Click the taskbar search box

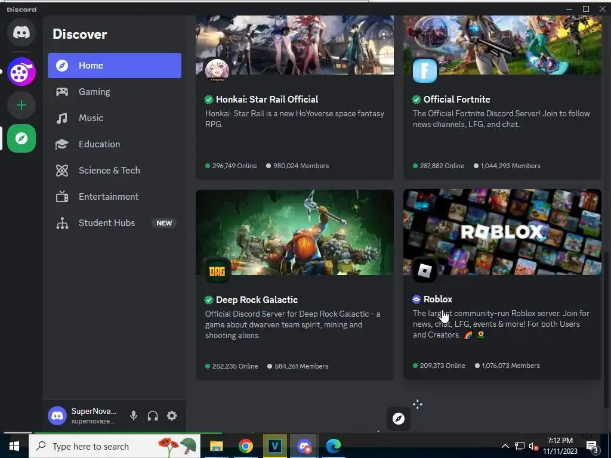pyautogui.click(x=115, y=446)
